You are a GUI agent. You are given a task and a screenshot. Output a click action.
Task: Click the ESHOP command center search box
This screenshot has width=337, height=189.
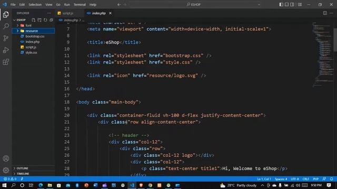tap(195, 5)
